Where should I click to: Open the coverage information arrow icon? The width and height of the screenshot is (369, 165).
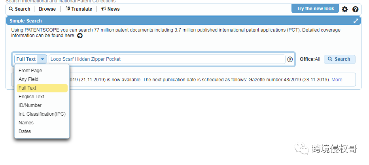click(x=80, y=36)
